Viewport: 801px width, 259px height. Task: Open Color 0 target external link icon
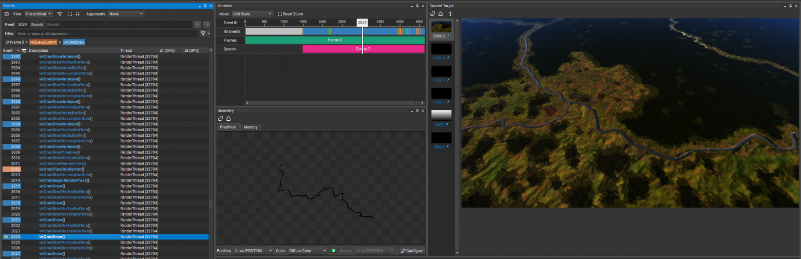(x=448, y=36)
